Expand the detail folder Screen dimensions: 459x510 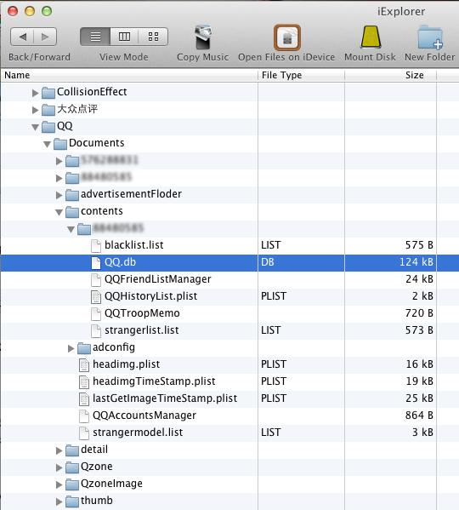coord(59,450)
